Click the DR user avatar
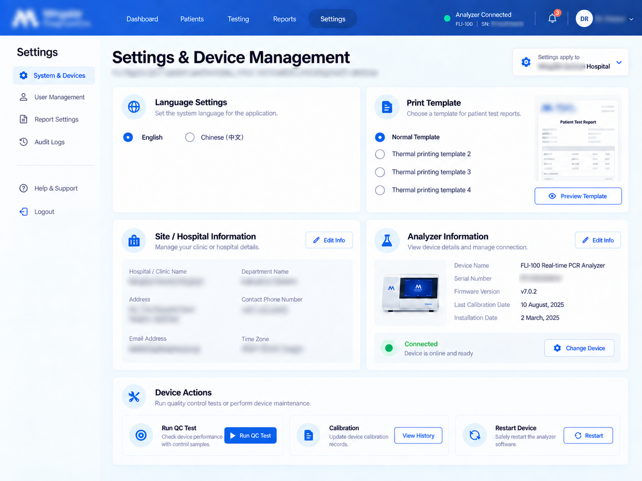This screenshot has width=642, height=481. point(584,19)
